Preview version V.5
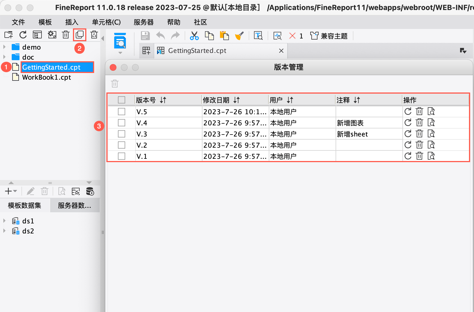This screenshot has height=312, width=474. (x=431, y=111)
